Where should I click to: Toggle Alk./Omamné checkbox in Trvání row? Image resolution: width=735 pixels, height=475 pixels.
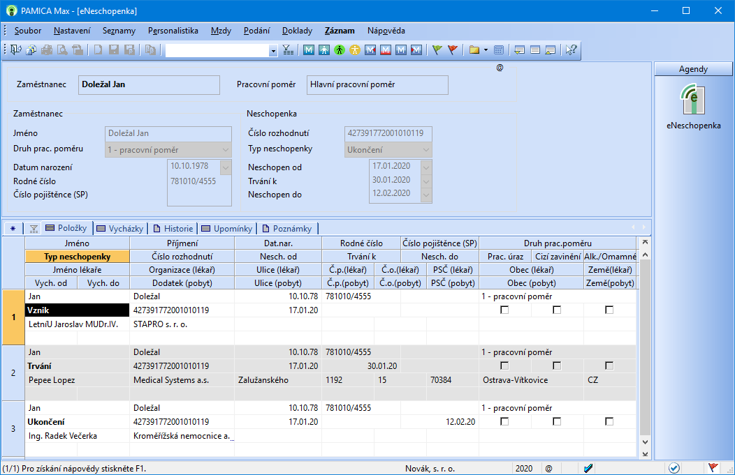pyautogui.click(x=609, y=365)
